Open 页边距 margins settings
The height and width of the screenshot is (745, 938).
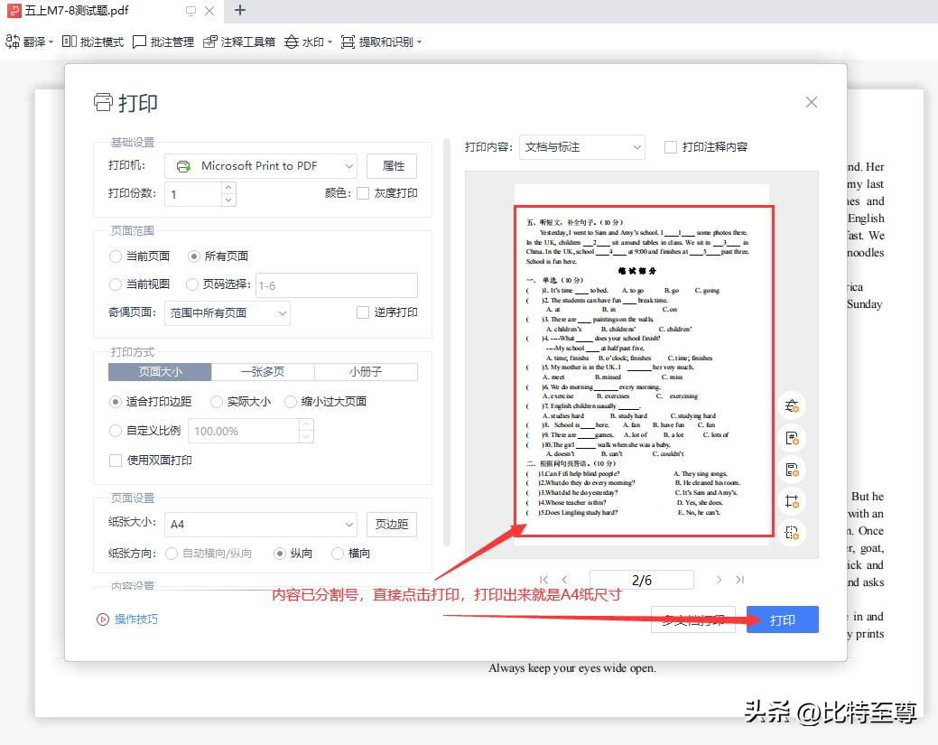pyautogui.click(x=392, y=524)
